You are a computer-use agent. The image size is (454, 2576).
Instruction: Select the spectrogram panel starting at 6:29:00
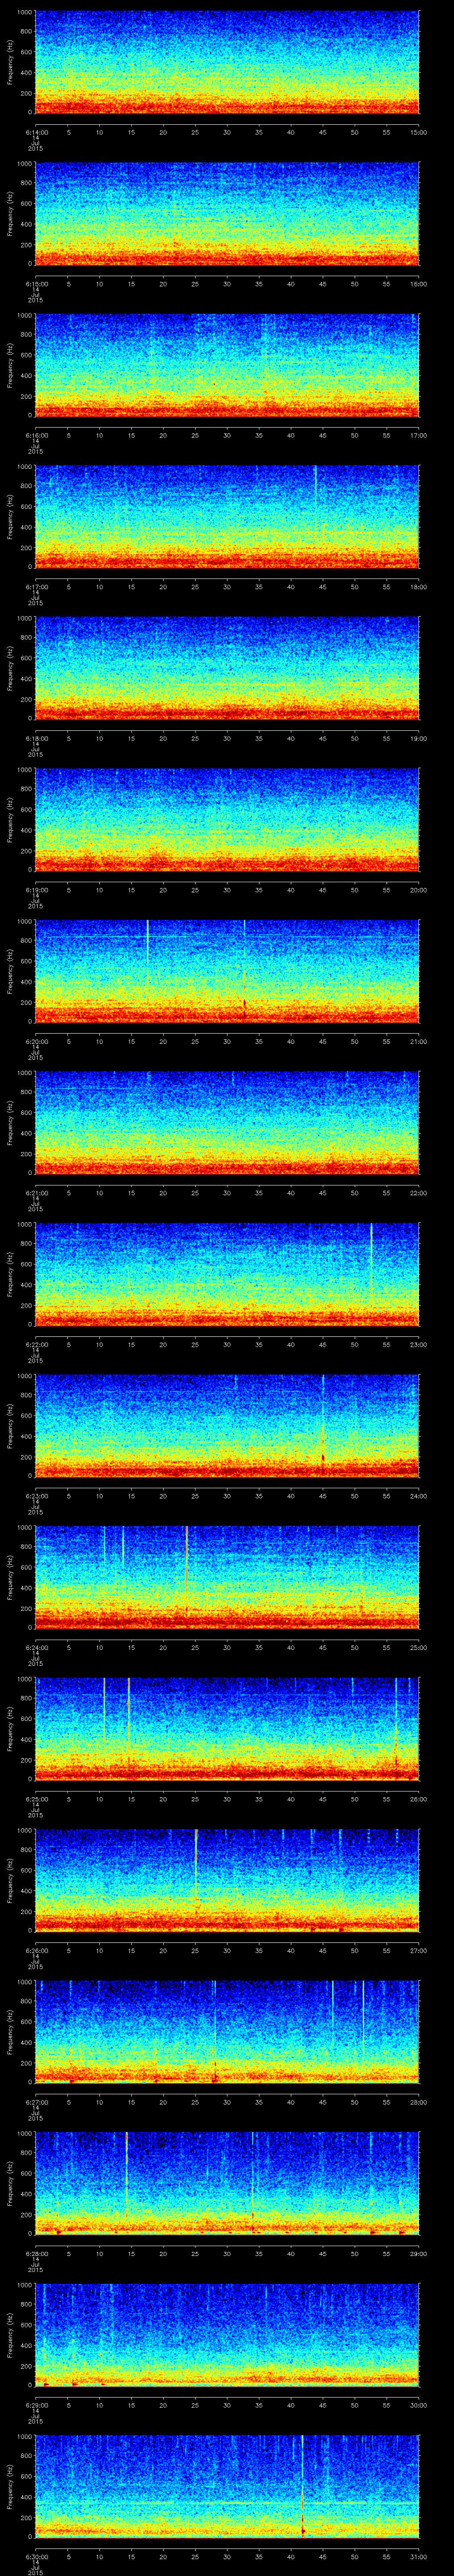(227, 2334)
